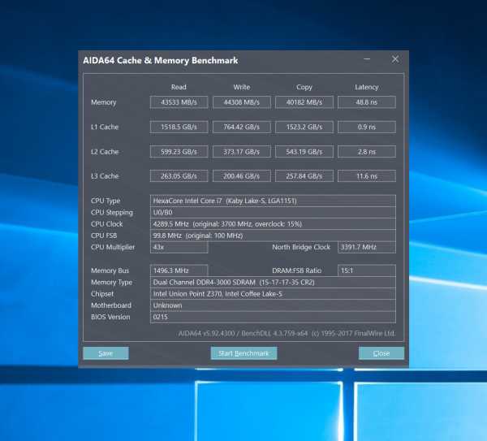Click the window title AIDA64 Cache & Memory Benchmark
This screenshot has width=487, height=441.
tap(161, 60)
